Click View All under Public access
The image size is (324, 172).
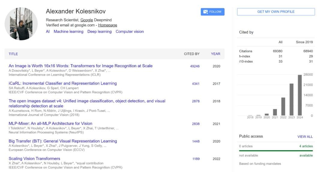point(305,137)
